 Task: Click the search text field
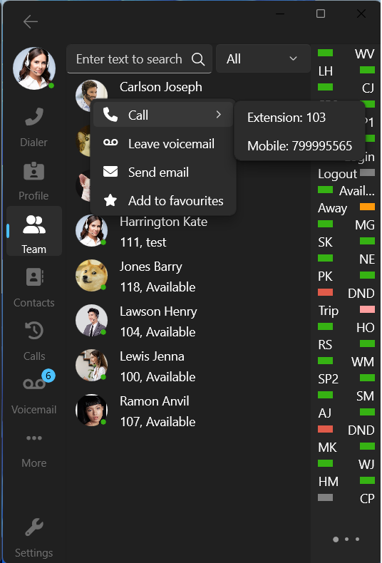click(x=129, y=59)
